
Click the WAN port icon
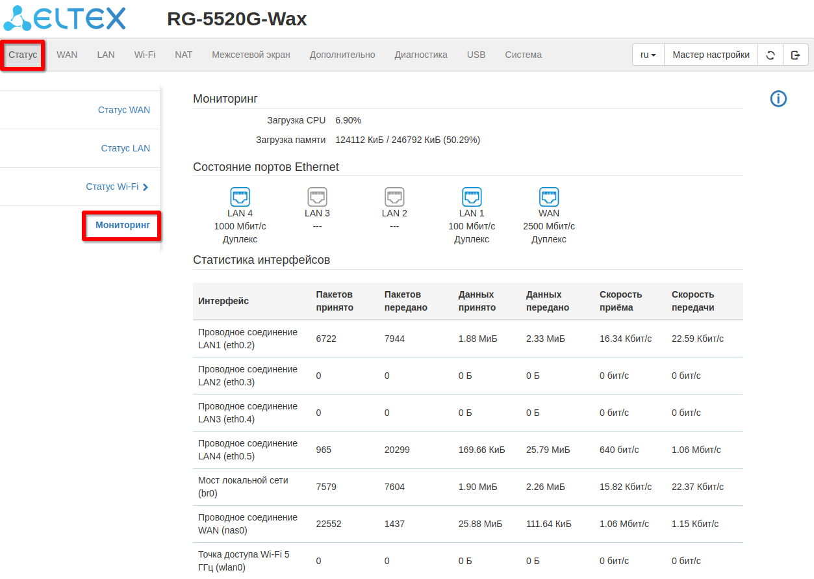(549, 197)
